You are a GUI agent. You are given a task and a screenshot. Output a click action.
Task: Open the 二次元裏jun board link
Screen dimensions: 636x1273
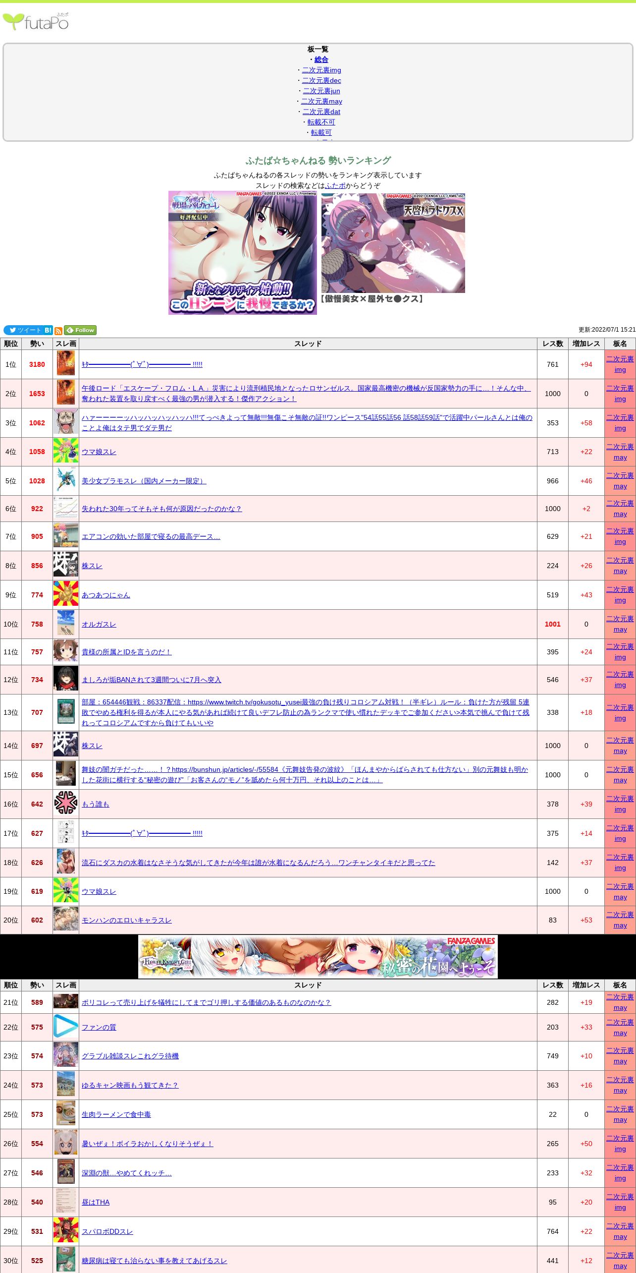321,91
